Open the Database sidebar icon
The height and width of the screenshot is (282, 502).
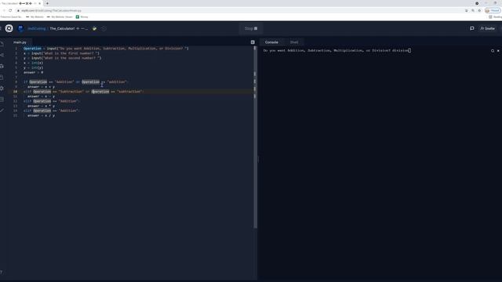pyautogui.click(x=2, y=99)
